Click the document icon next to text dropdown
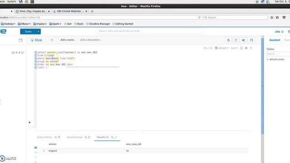290x163 pixels. (242, 48)
